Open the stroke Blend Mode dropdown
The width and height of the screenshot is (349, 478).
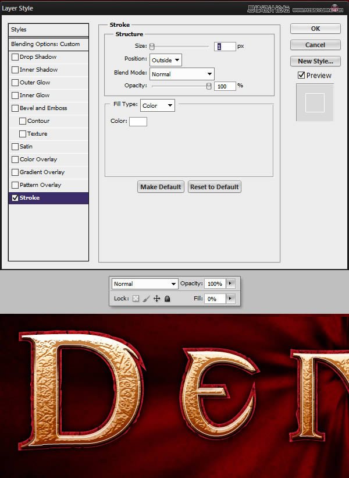click(x=182, y=74)
